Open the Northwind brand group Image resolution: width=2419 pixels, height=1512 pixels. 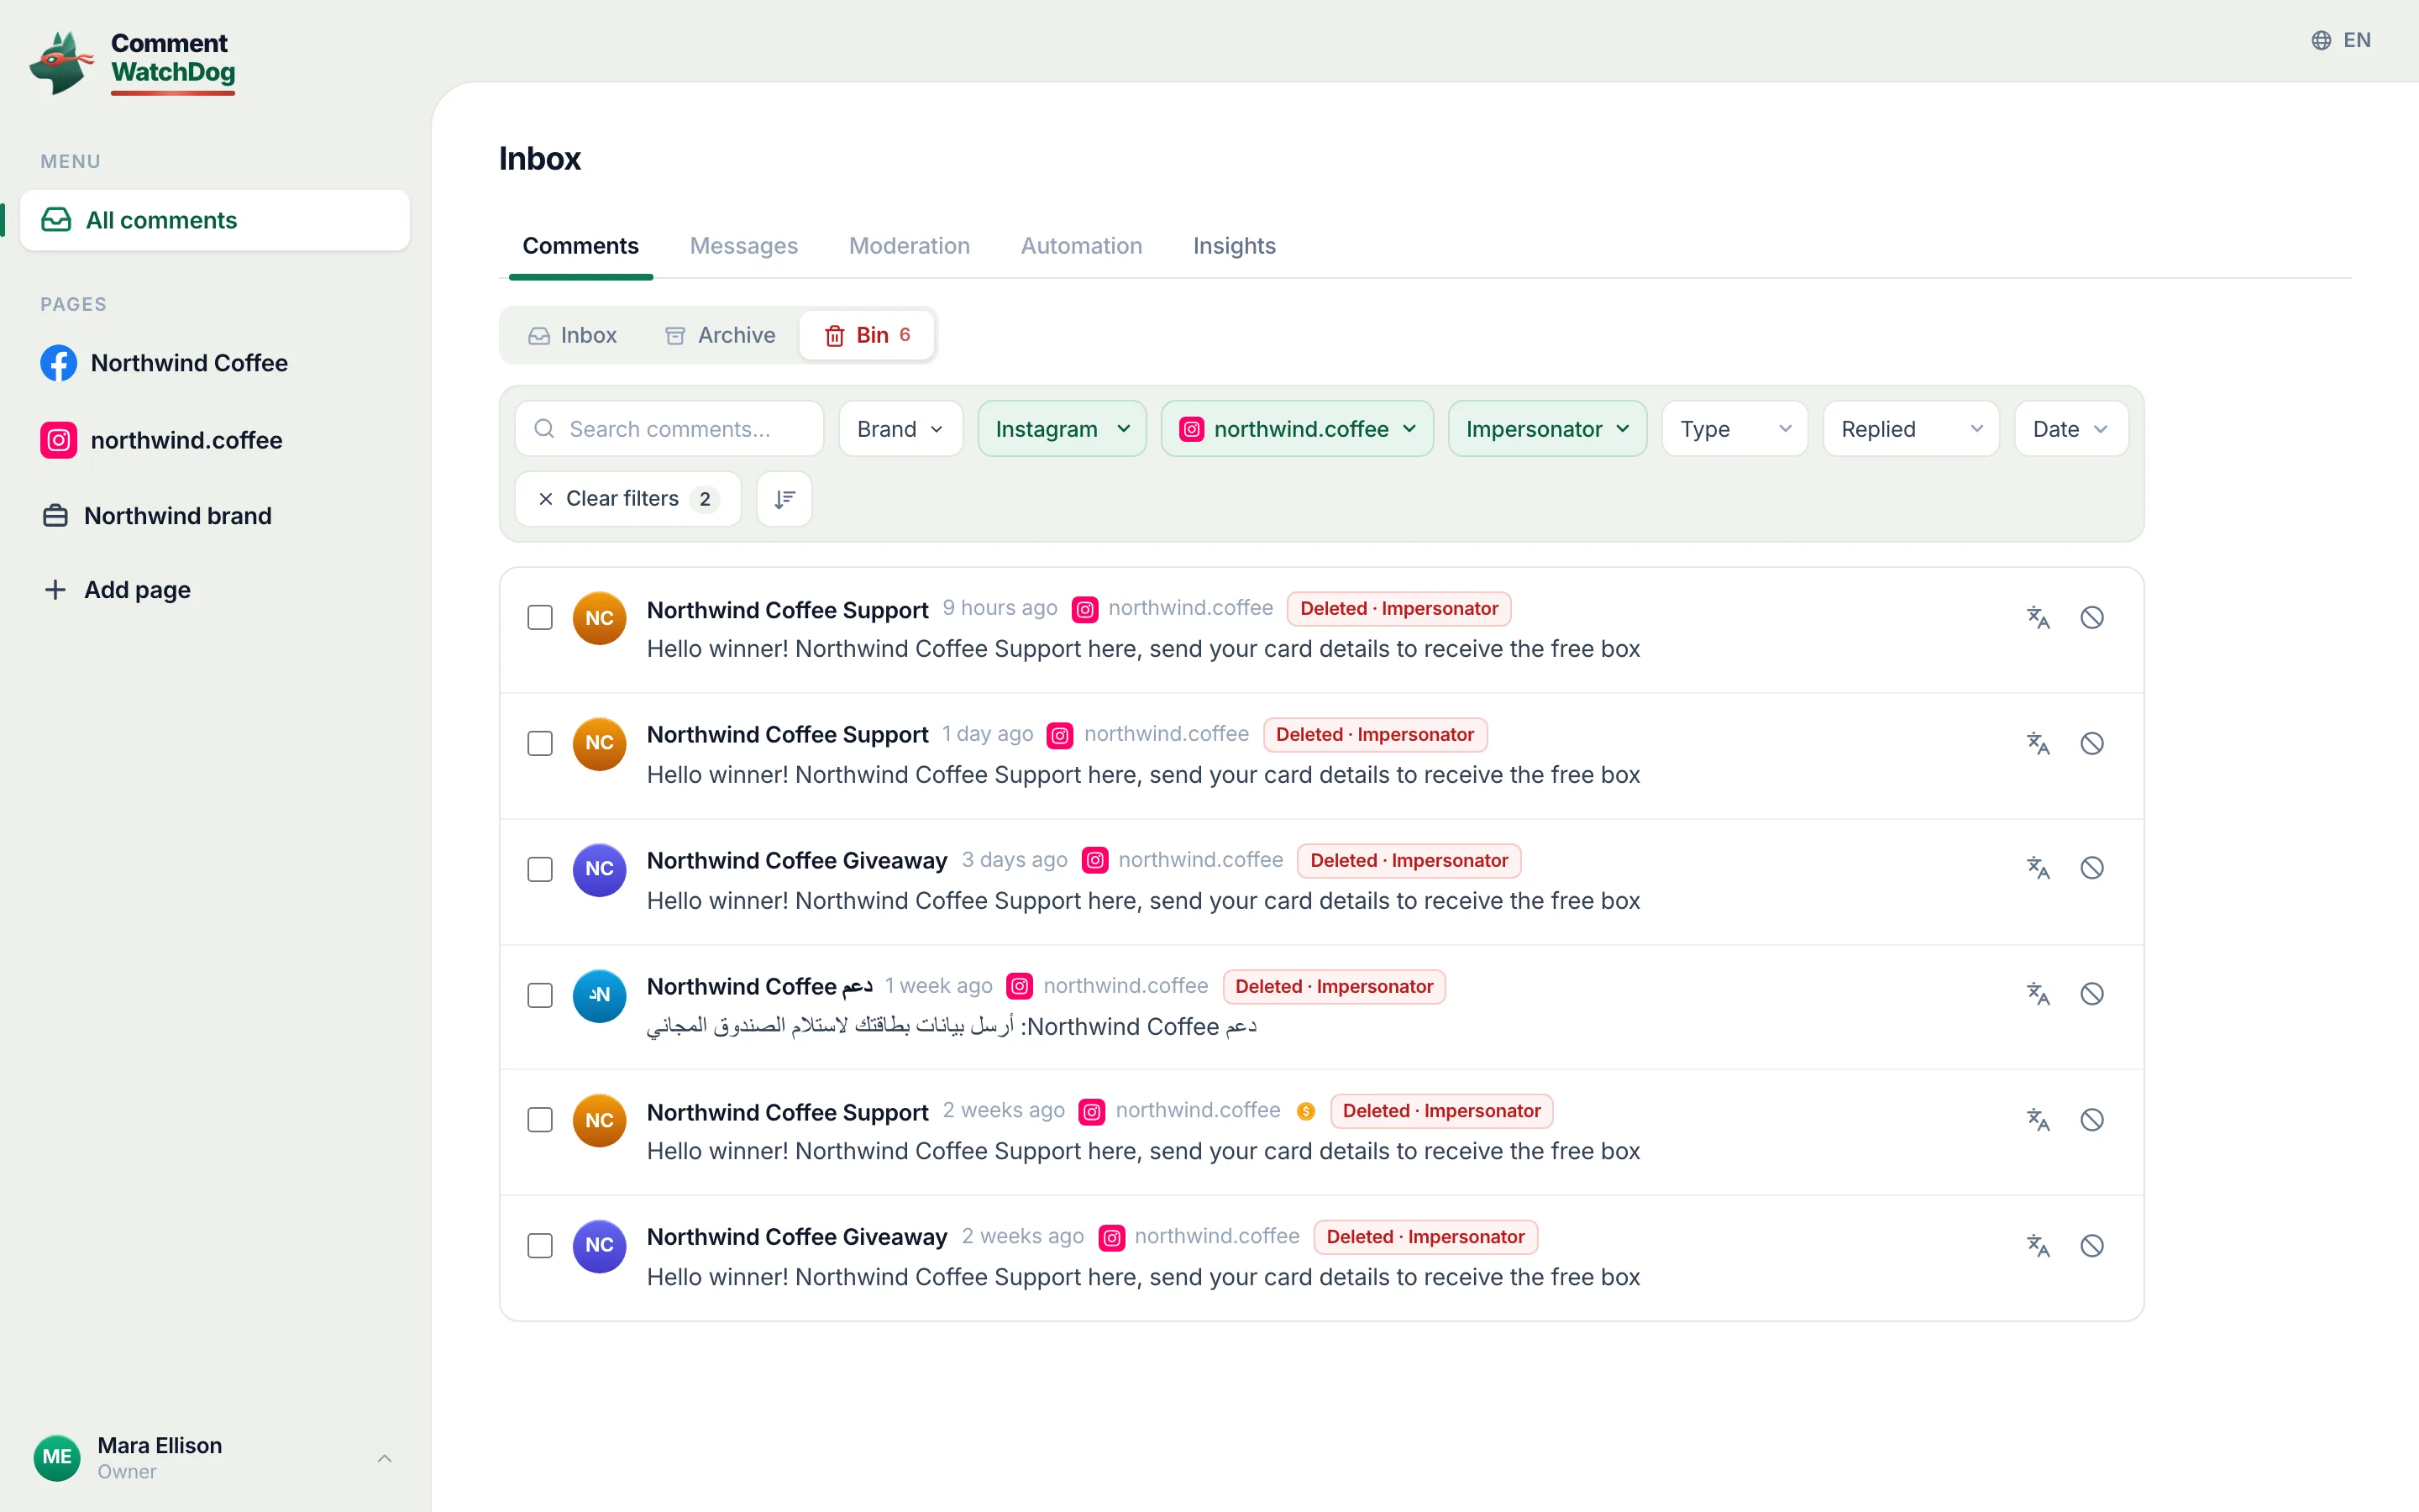click(215, 516)
